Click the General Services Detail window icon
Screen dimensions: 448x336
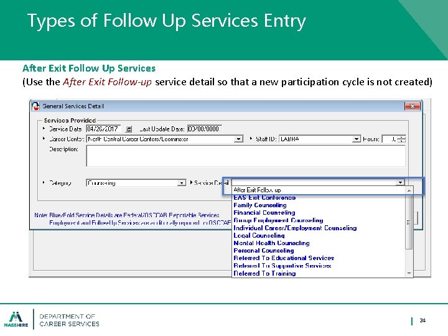point(35,106)
